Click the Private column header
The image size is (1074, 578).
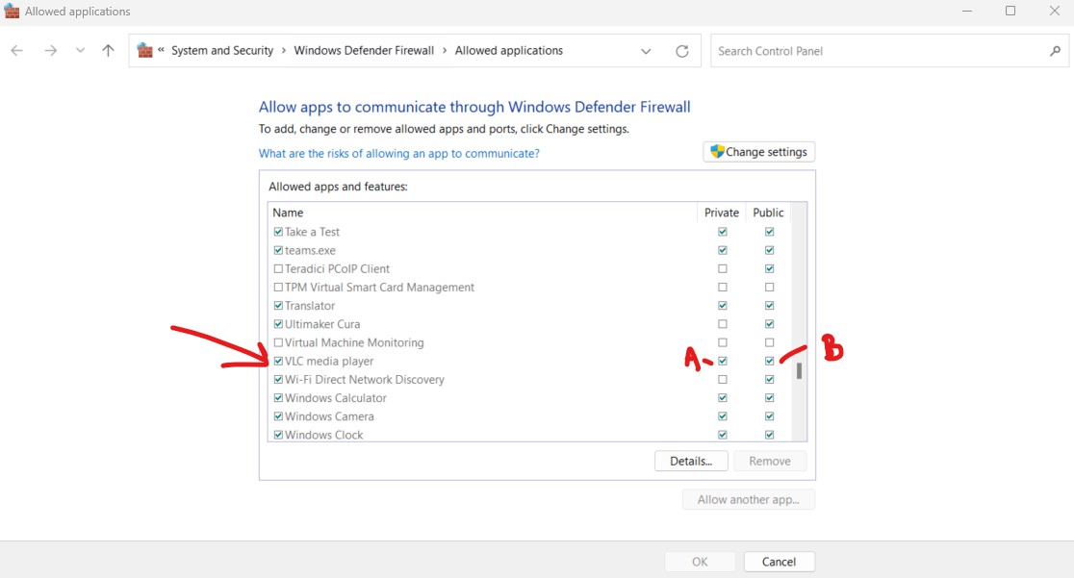click(x=721, y=213)
